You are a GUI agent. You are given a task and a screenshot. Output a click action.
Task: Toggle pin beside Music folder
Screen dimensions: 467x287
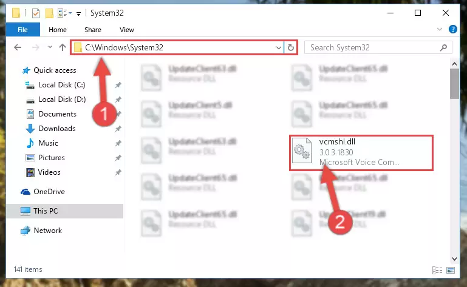click(118, 143)
